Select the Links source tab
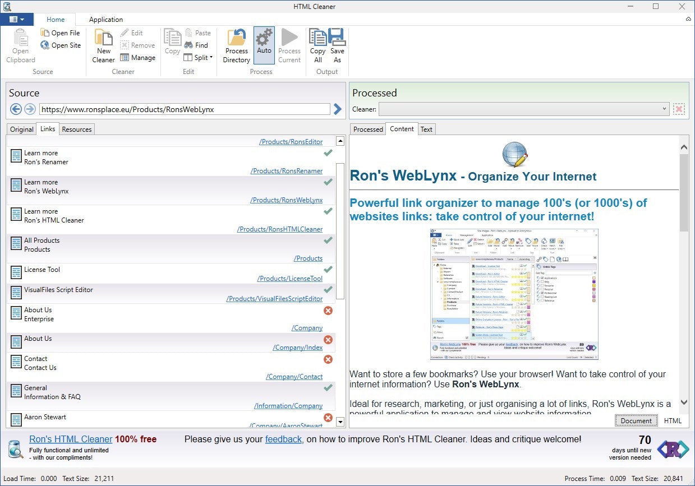695x486 pixels. click(x=48, y=128)
